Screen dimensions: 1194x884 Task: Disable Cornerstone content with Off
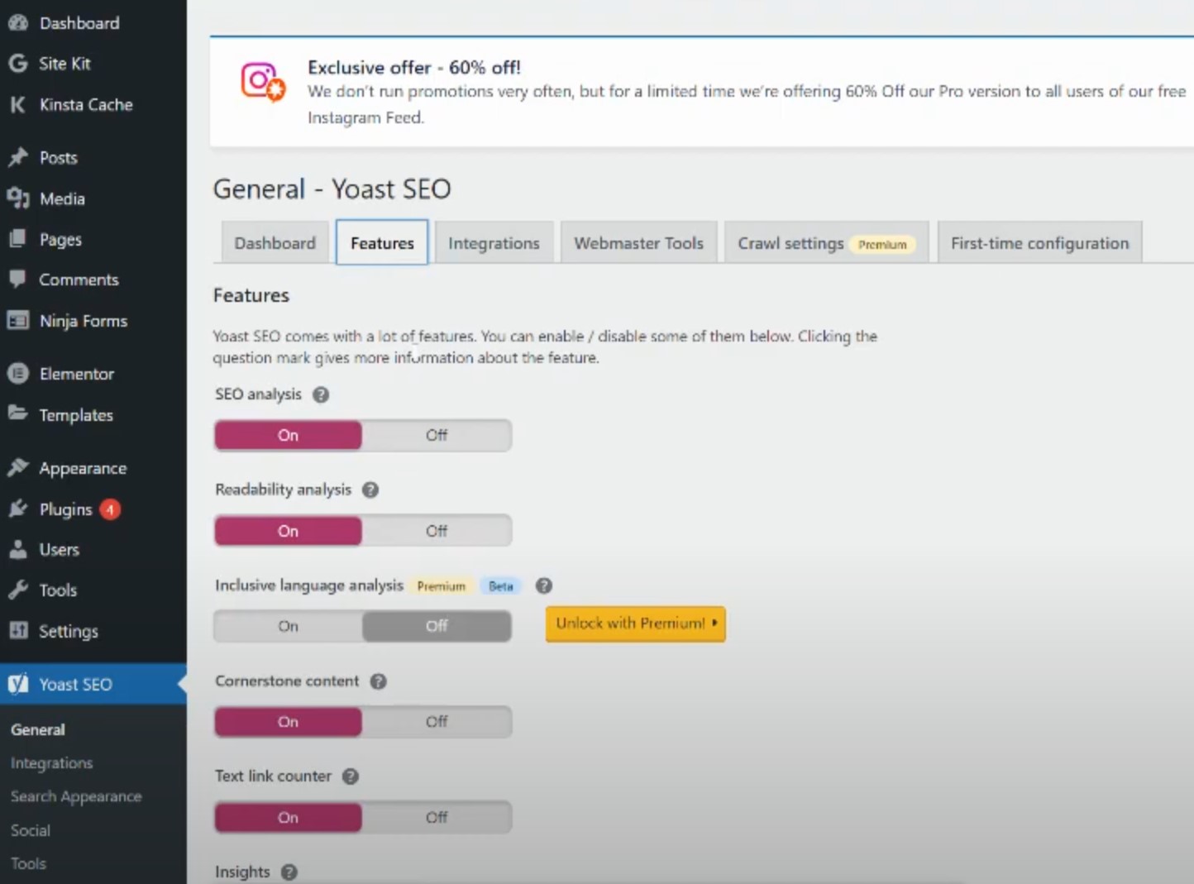pyautogui.click(x=437, y=722)
